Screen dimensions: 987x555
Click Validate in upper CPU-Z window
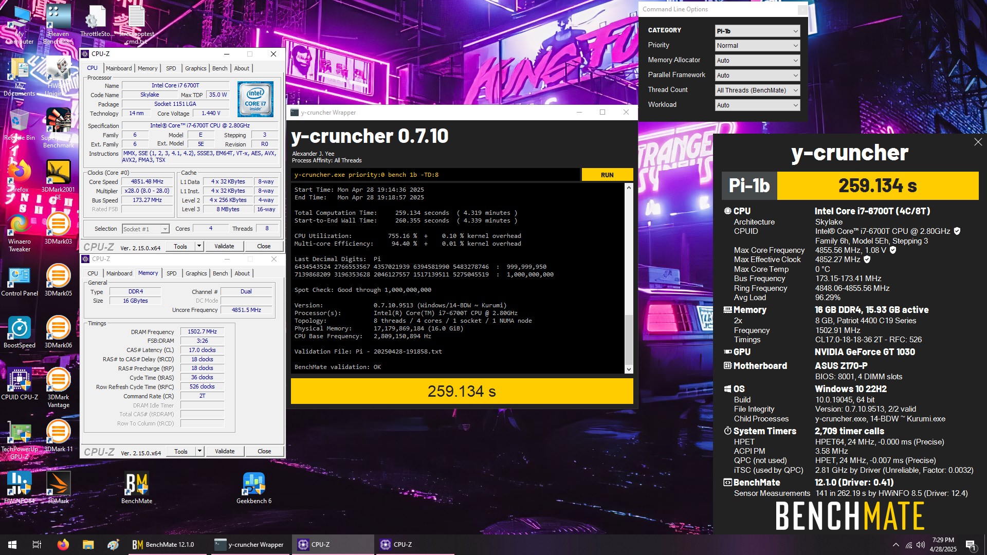[224, 246]
